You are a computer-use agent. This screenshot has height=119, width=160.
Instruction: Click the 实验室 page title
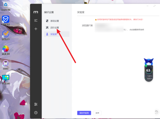pos(81,12)
